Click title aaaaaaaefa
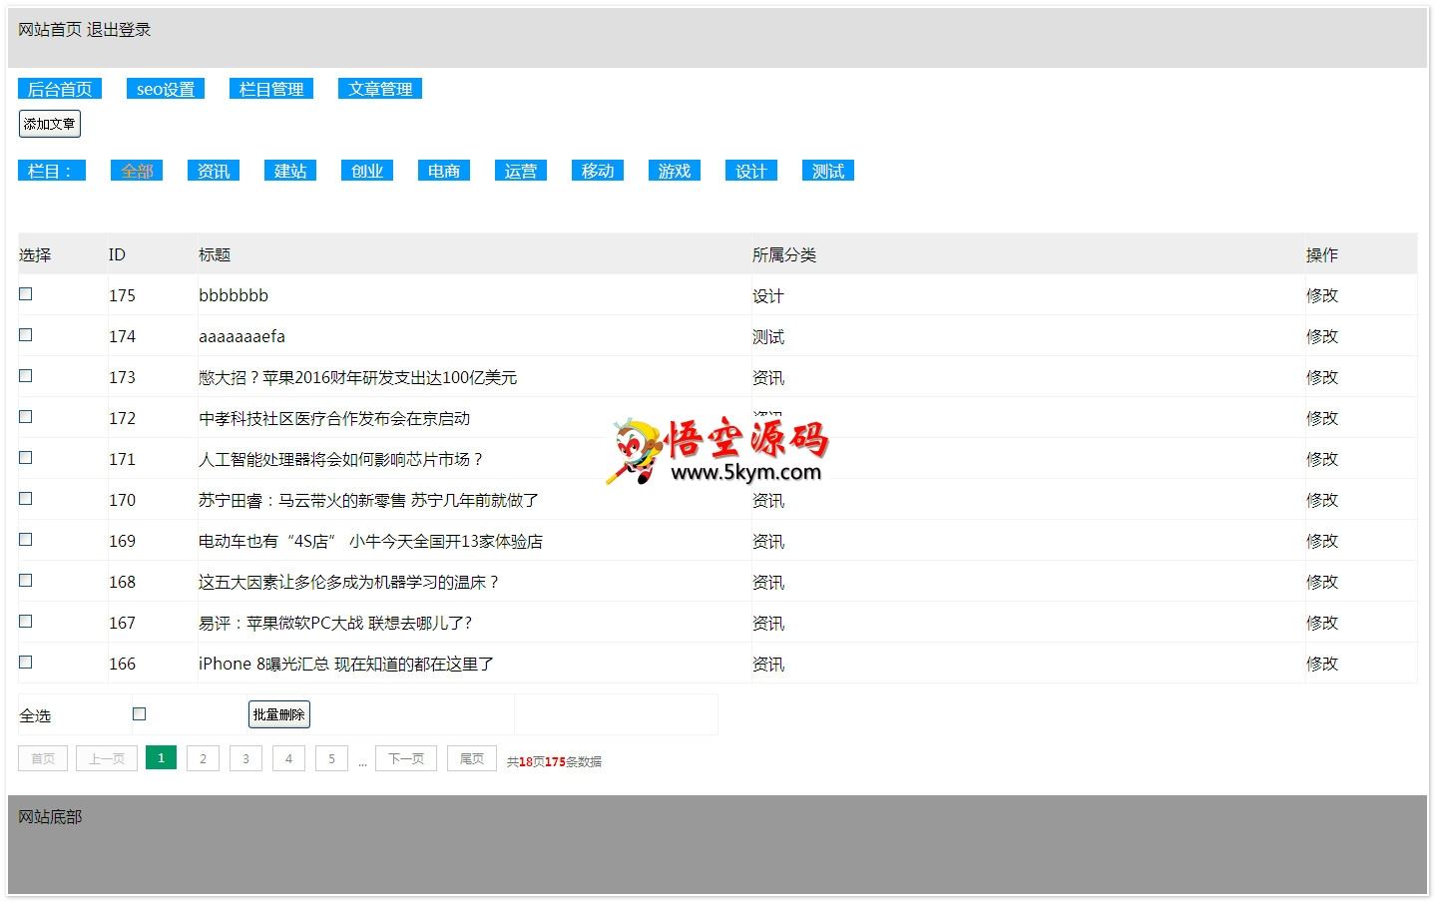The width and height of the screenshot is (1435, 902). pyautogui.click(x=241, y=336)
